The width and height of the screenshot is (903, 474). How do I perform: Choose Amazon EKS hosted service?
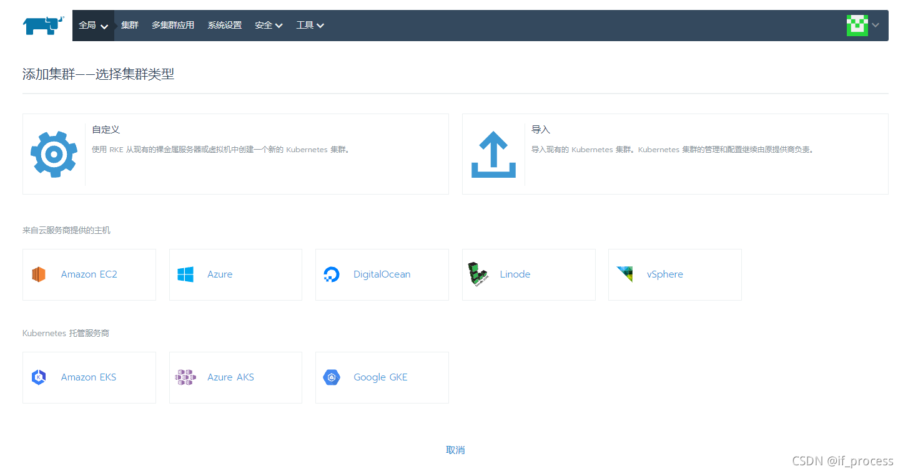pos(89,377)
